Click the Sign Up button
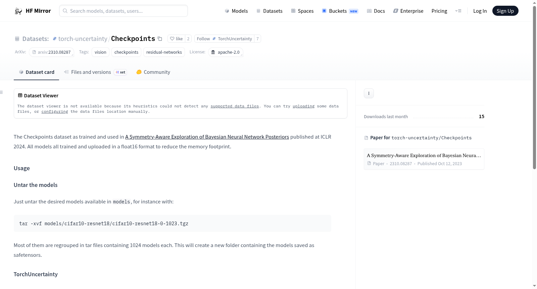 tap(505, 11)
